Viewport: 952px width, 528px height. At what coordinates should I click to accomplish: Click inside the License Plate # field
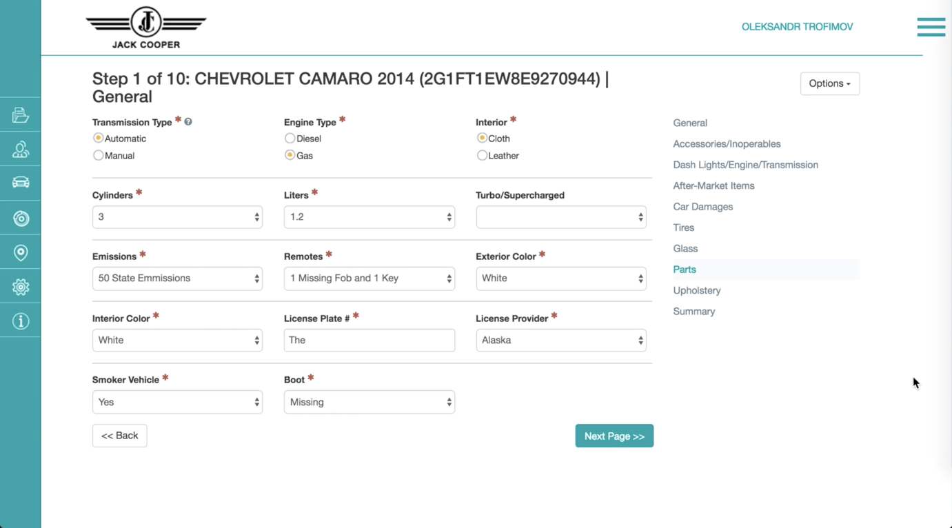pos(369,340)
